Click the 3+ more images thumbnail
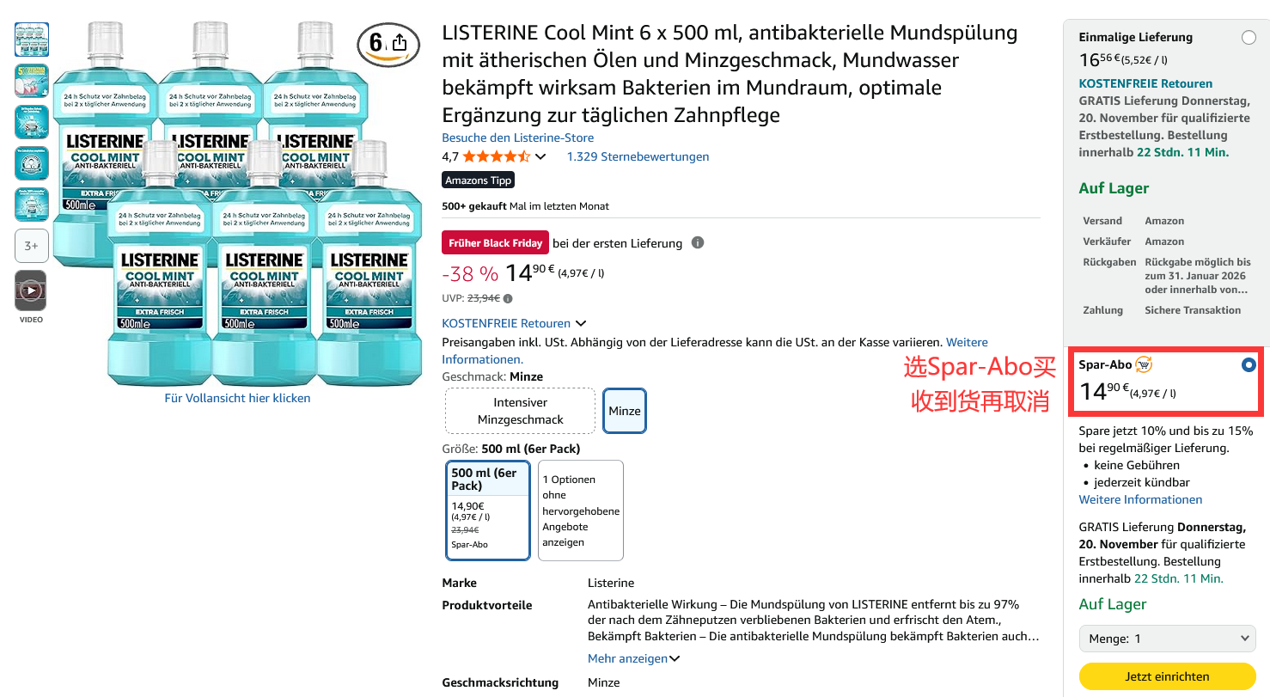The height and width of the screenshot is (697, 1270). point(32,246)
